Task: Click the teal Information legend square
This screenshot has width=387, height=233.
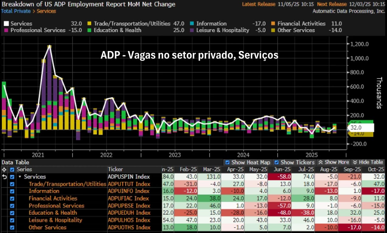Action: tap(192, 24)
